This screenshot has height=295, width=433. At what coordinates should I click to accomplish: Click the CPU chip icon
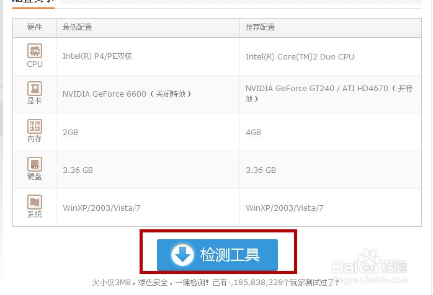click(x=35, y=51)
